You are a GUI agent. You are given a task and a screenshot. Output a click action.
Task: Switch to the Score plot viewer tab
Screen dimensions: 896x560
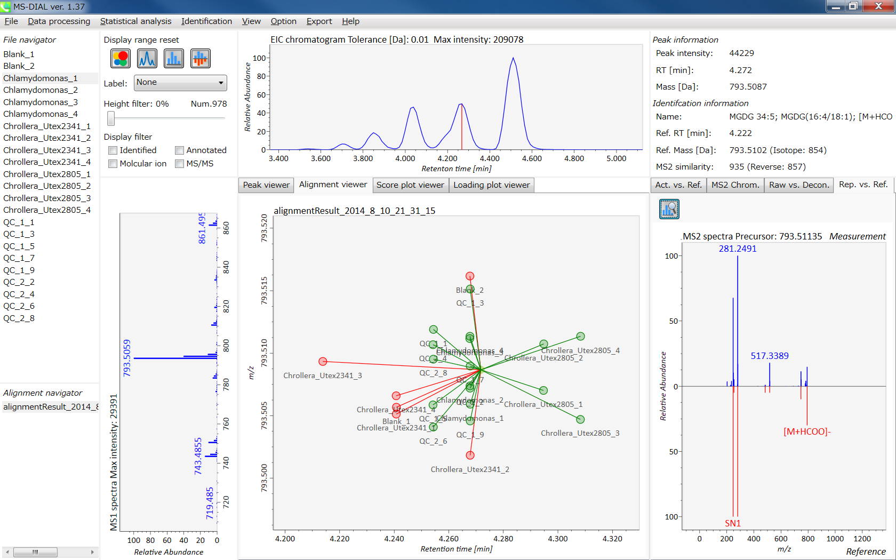point(410,185)
